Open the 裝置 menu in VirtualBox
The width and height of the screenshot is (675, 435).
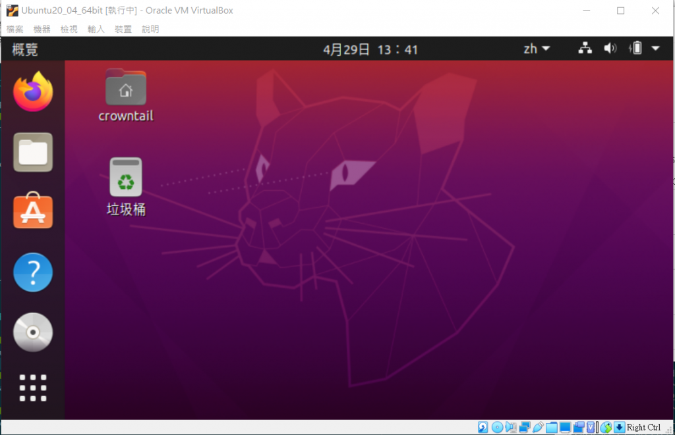pyautogui.click(x=123, y=29)
